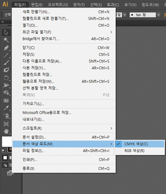Choose 내보내기(E)... menu item

click(64, 120)
